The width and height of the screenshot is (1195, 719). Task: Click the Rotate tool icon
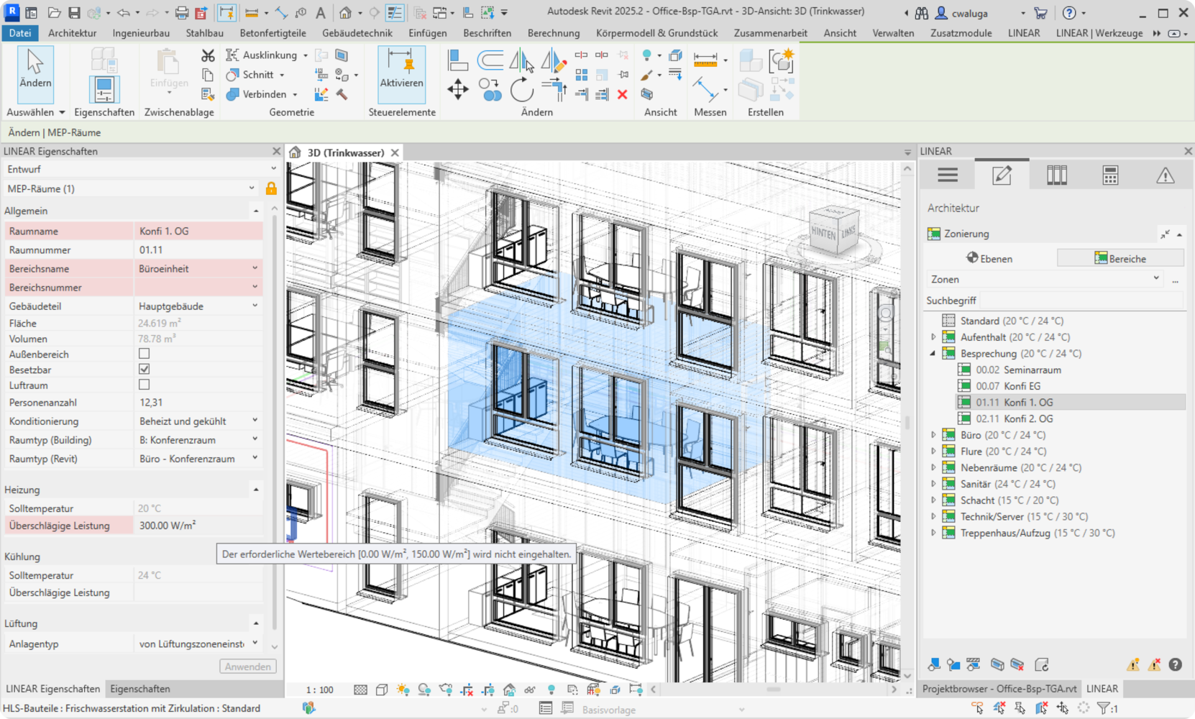coord(521,91)
